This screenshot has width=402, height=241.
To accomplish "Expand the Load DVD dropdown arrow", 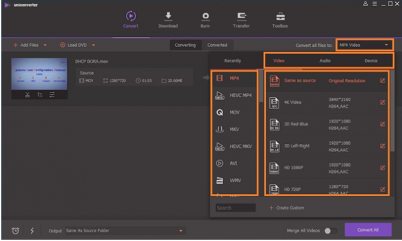I will click(94, 45).
